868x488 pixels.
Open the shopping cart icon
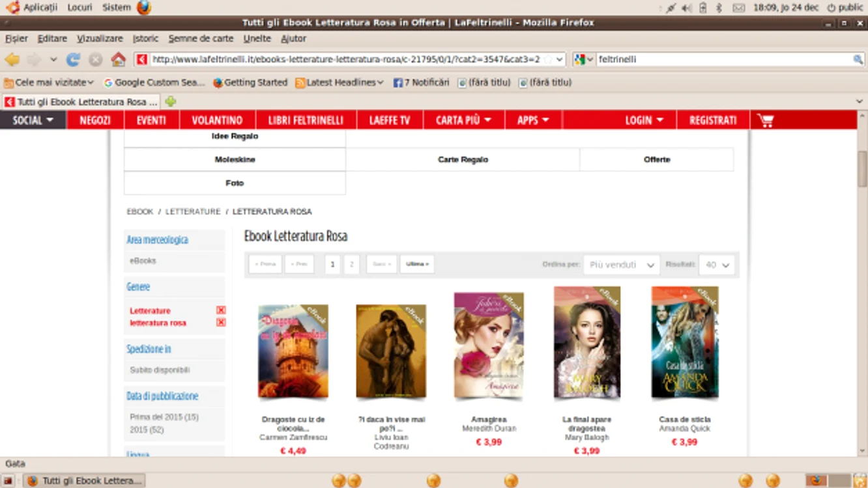point(765,120)
